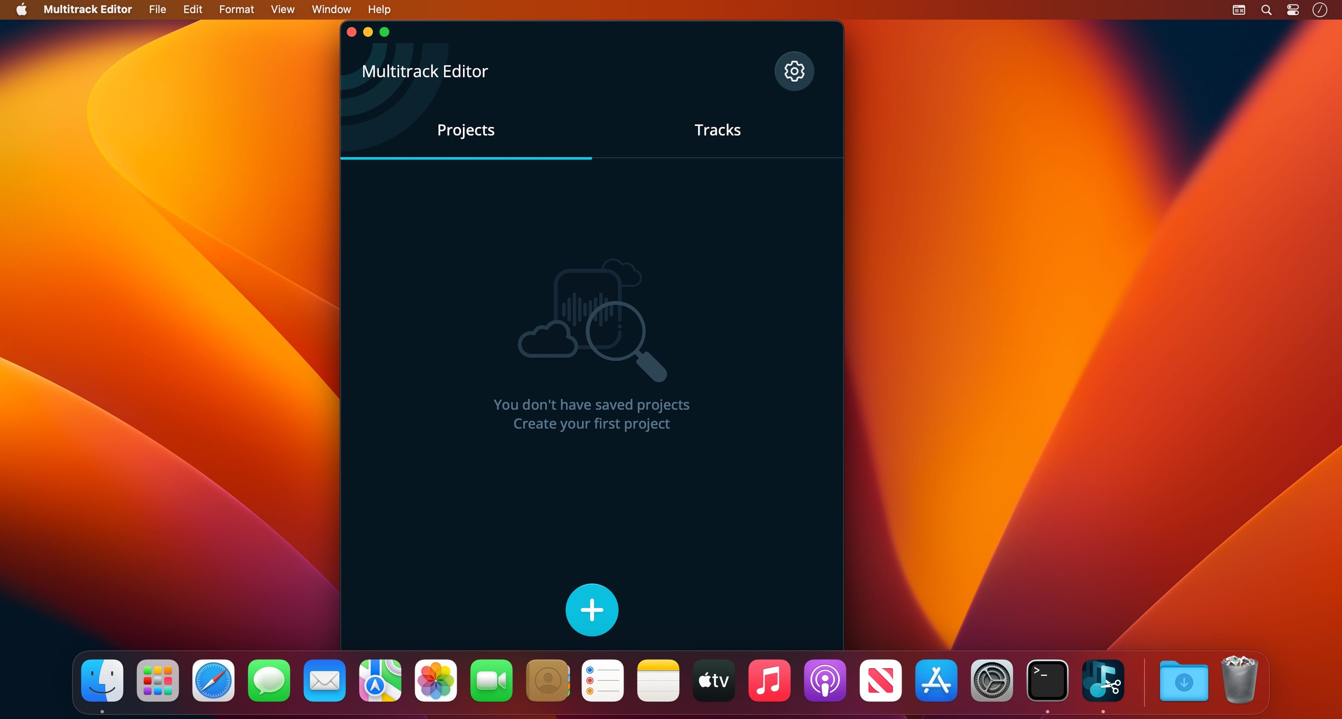The width and height of the screenshot is (1342, 719).
Task: Open the Window menu
Action: [x=331, y=9]
